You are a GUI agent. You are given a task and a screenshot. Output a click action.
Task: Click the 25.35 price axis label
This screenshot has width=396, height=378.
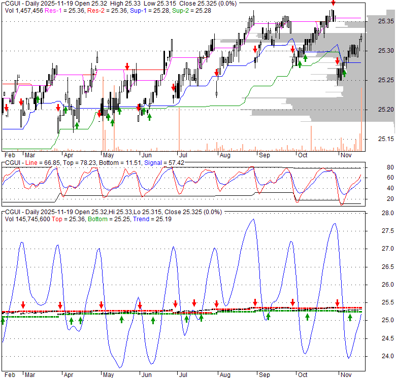386,22
